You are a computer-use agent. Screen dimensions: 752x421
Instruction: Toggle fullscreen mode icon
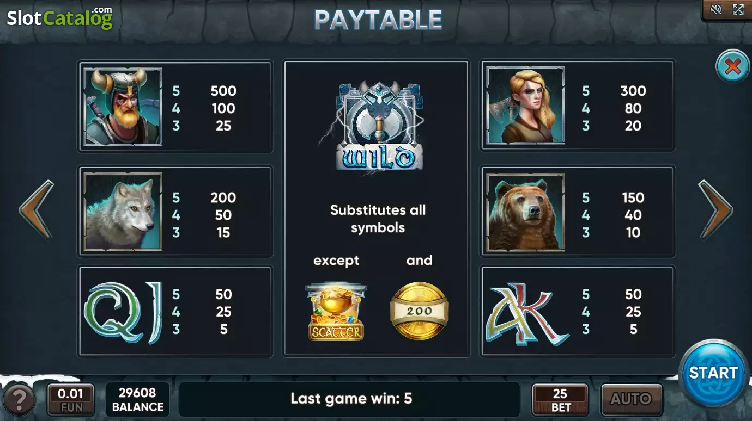[x=738, y=9]
